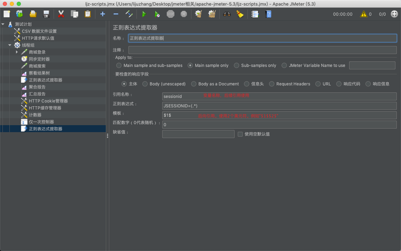The height and width of the screenshot is (251, 401).
Task: Open the Help question mark icon
Action: click(268, 14)
